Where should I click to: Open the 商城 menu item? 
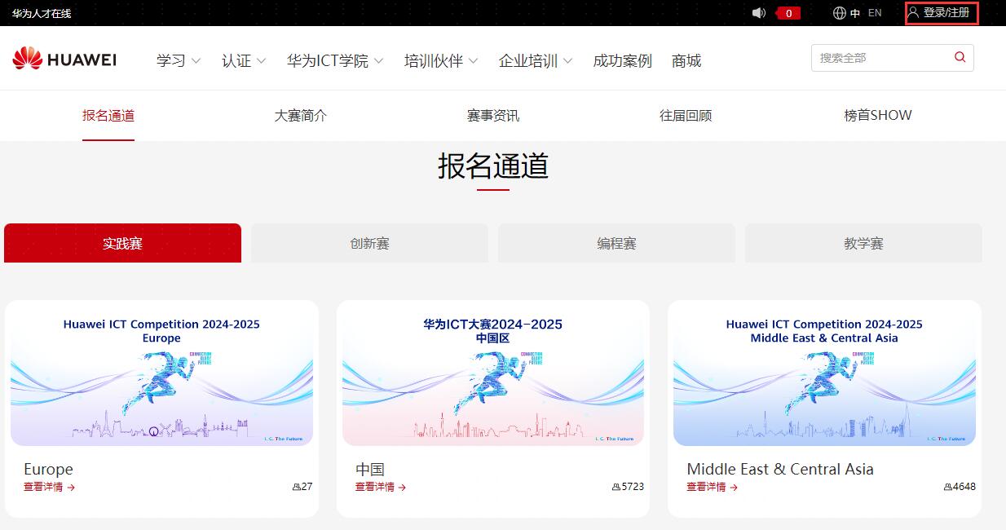[x=686, y=60]
